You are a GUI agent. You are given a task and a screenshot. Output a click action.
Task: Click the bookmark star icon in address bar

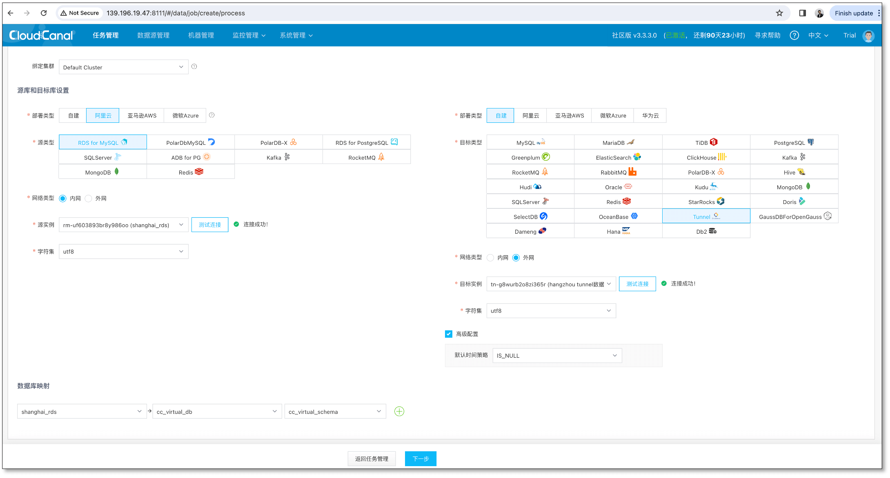tap(779, 13)
